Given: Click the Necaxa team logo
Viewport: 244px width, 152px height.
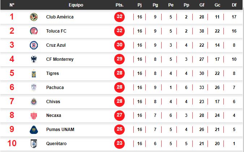Looking at the screenshot, I should click(34, 115).
